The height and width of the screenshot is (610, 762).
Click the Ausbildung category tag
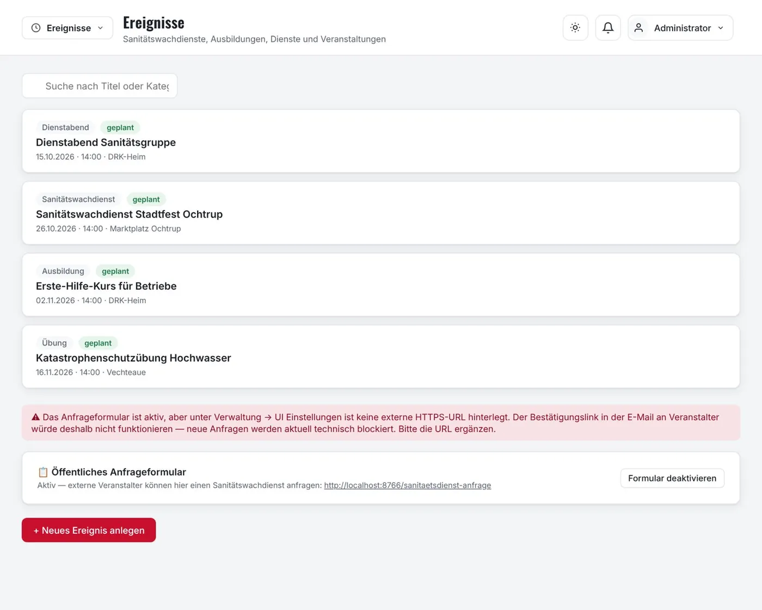tap(63, 271)
